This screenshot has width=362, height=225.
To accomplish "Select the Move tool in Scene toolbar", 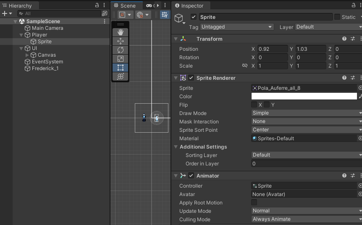I will [x=121, y=41].
